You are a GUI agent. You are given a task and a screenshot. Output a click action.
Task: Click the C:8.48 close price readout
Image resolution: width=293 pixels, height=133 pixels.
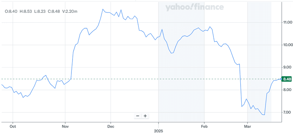pos(54,11)
